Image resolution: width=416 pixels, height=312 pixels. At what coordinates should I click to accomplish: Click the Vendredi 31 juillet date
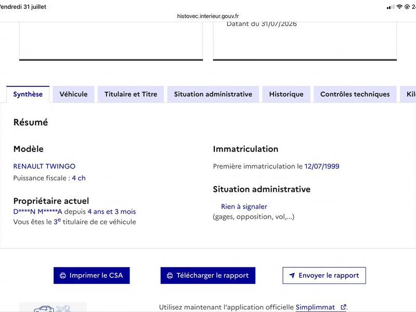pos(23,7)
